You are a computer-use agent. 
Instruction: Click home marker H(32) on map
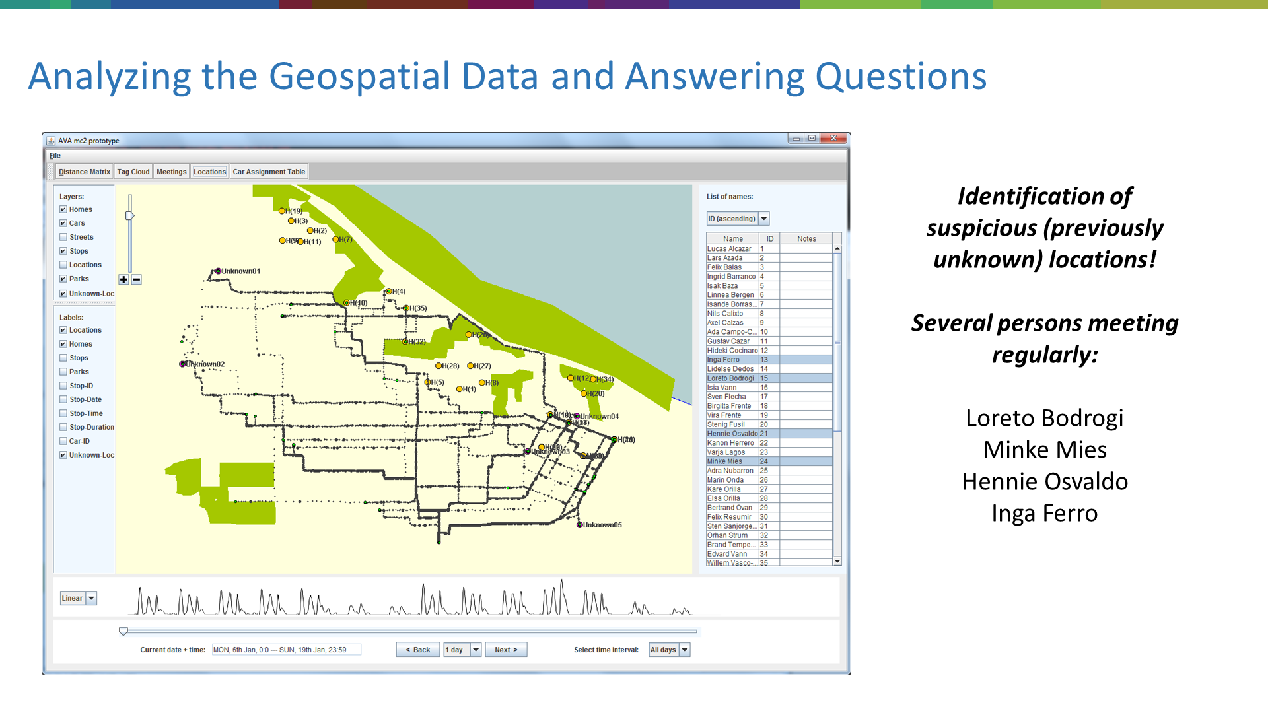[x=405, y=342]
